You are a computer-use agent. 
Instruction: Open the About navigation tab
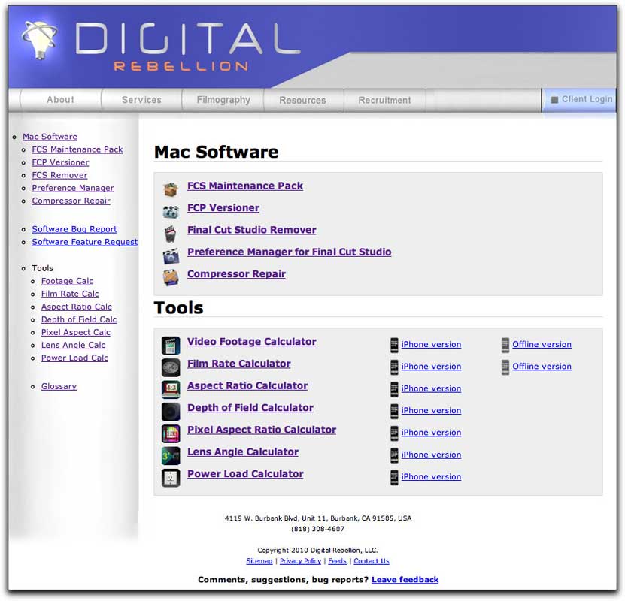[x=60, y=99]
